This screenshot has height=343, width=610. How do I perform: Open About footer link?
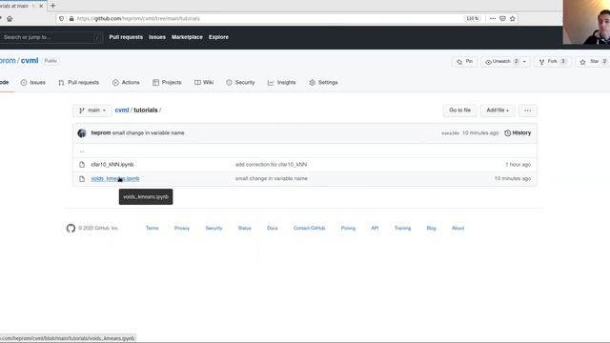pyautogui.click(x=457, y=228)
